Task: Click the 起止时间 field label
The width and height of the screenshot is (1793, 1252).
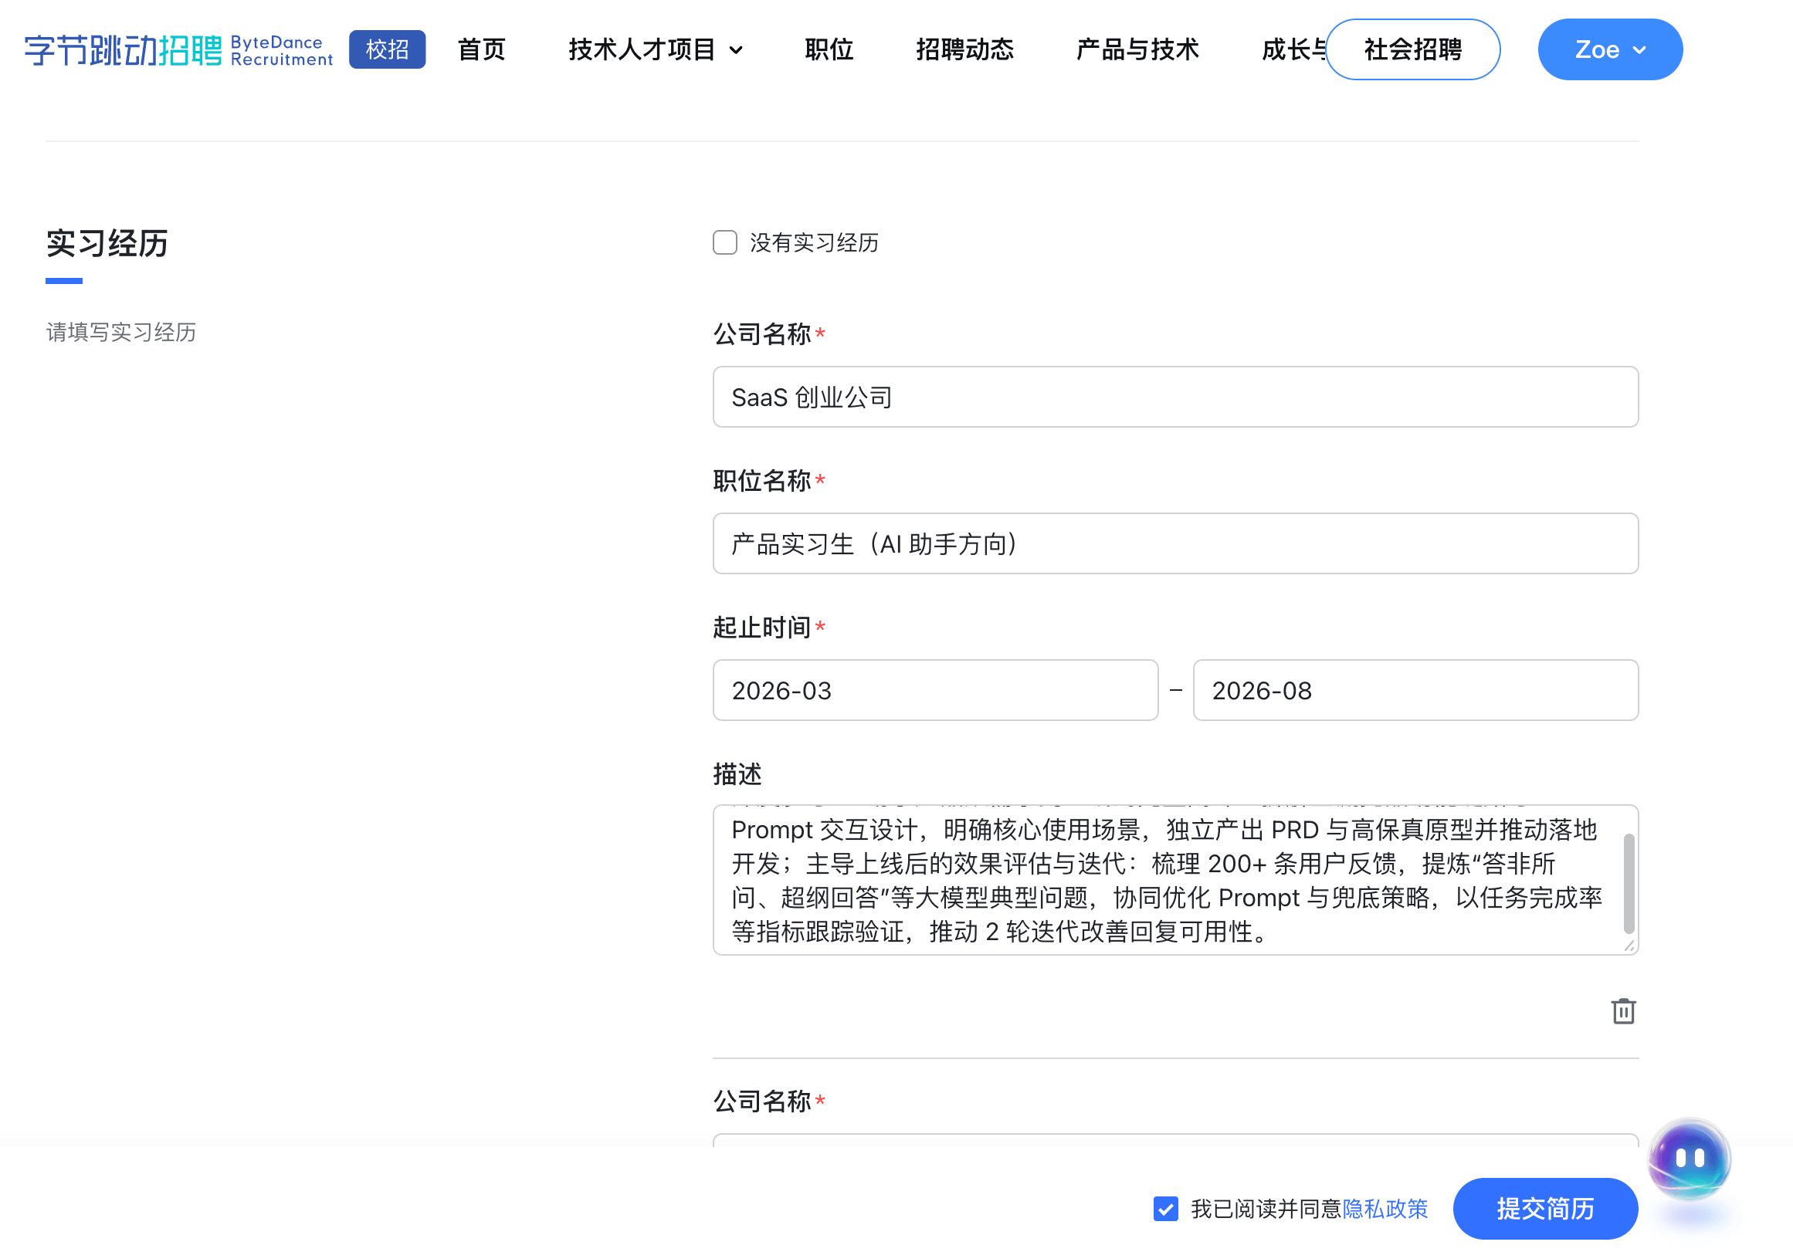Action: 761,628
